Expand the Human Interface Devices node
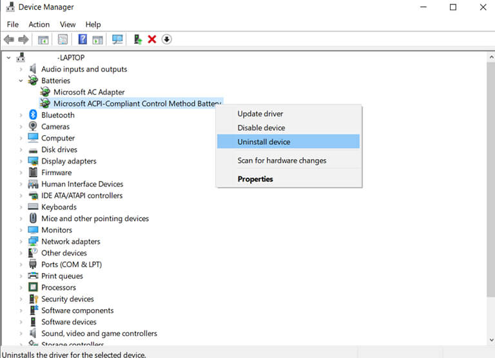495x358 pixels. 21,184
